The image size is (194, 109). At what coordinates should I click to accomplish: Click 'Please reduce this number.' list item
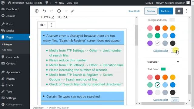(68, 60)
